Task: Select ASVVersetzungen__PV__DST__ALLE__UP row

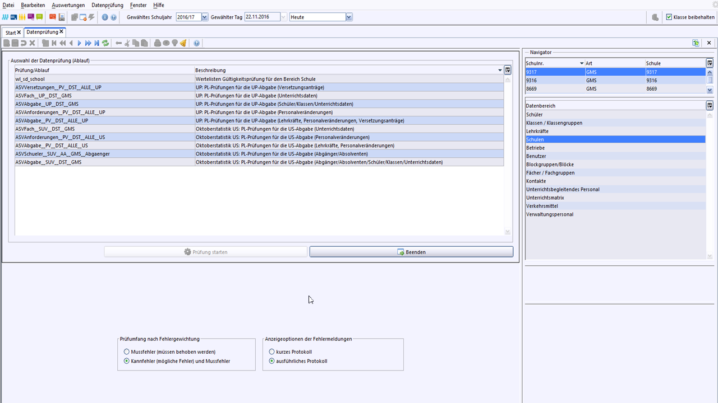Action: click(259, 87)
